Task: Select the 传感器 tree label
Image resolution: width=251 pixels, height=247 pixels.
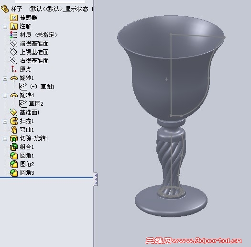Action: point(29,18)
